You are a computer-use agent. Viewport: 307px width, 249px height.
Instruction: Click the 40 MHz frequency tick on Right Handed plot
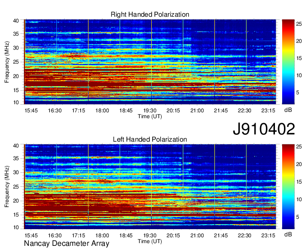[x=16, y=21]
